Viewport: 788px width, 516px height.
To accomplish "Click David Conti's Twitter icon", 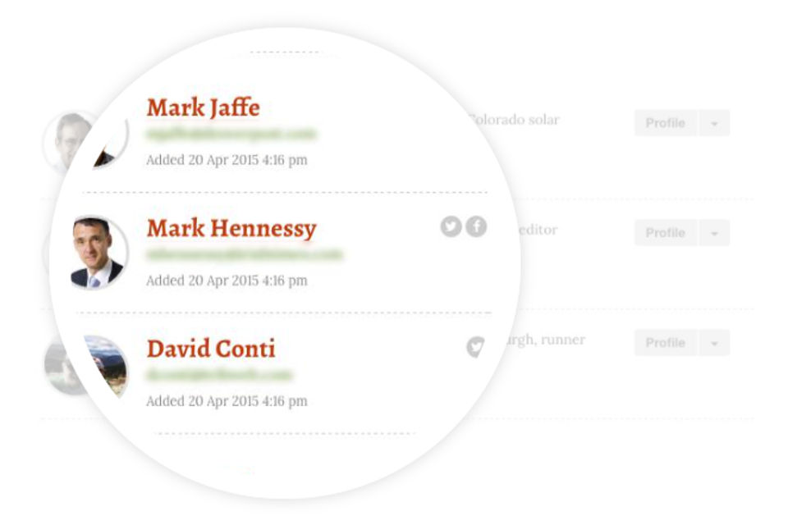I will click(474, 348).
